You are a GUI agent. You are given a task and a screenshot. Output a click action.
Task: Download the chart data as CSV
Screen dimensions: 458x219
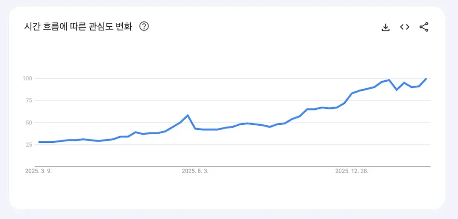tap(386, 27)
